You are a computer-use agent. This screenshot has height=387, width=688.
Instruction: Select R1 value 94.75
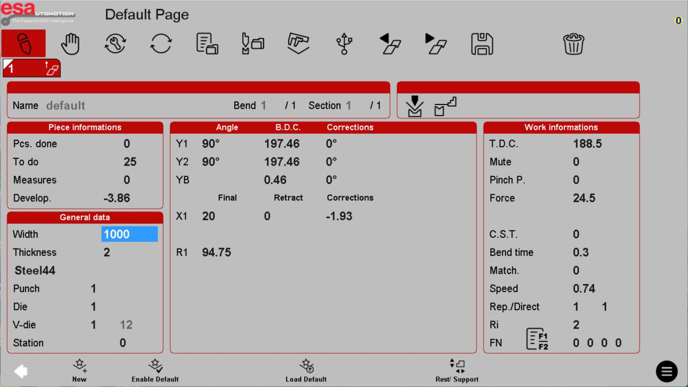[217, 252]
